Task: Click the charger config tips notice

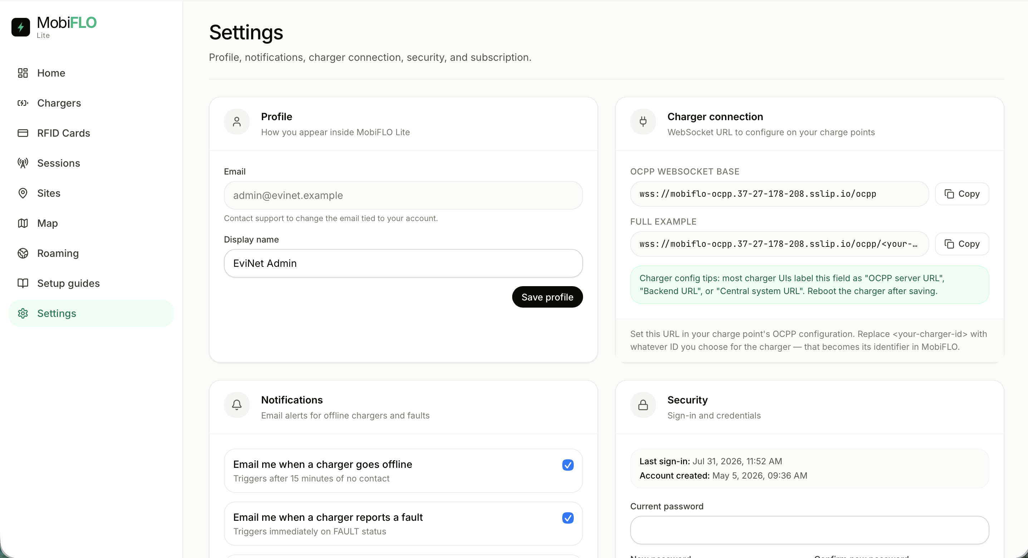Action: [x=809, y=285]
